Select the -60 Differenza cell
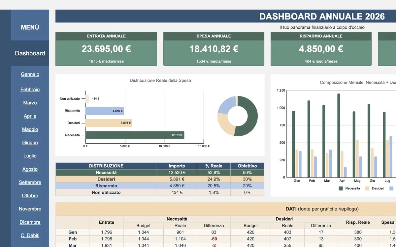This screenshot has width=396, height=247. (214, 239)
